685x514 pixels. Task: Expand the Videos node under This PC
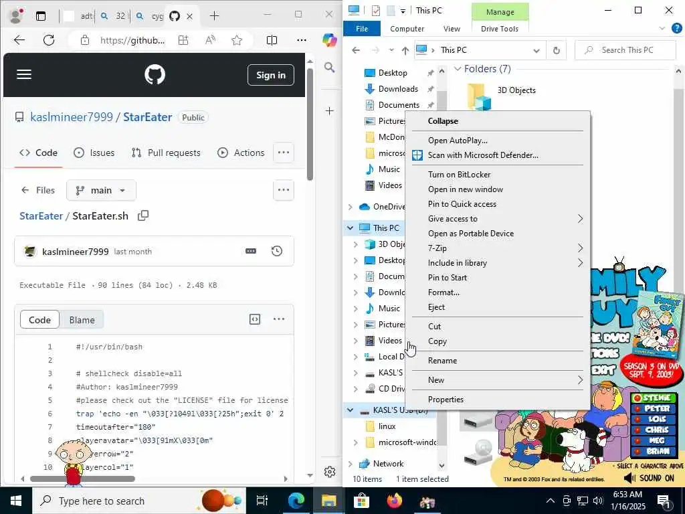tap(356, 341)
